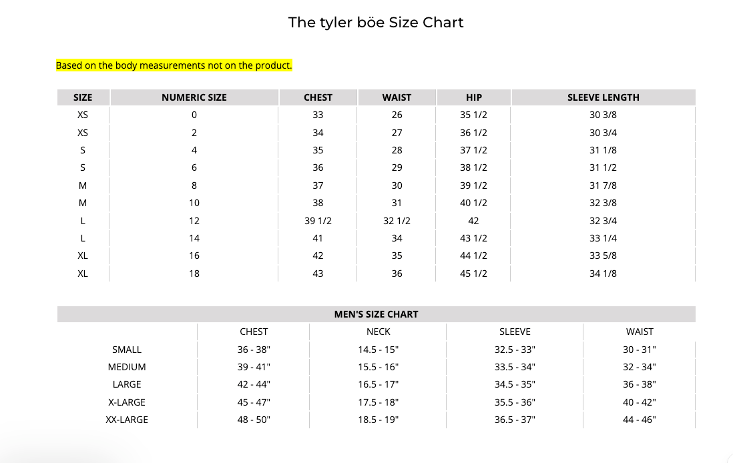Click the WAIST header in women's table
Viewport: 733px width, 463px height.
[x=397, y=97]
